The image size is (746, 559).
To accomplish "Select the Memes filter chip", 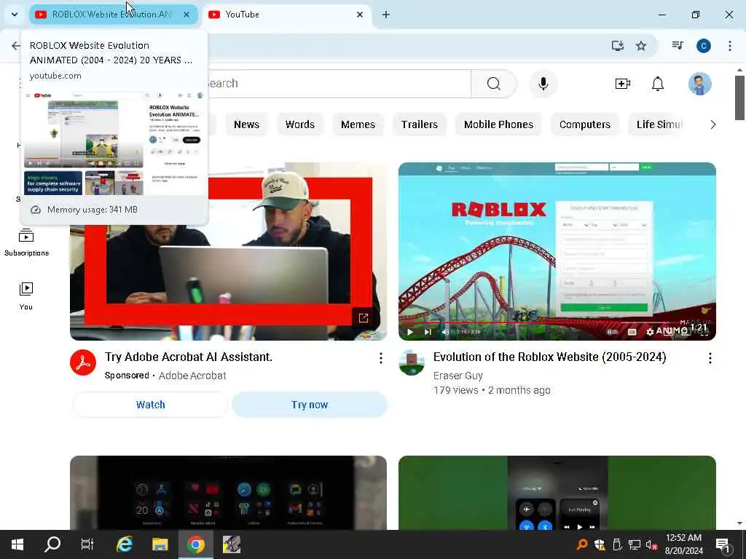I will tap(358, 124).
